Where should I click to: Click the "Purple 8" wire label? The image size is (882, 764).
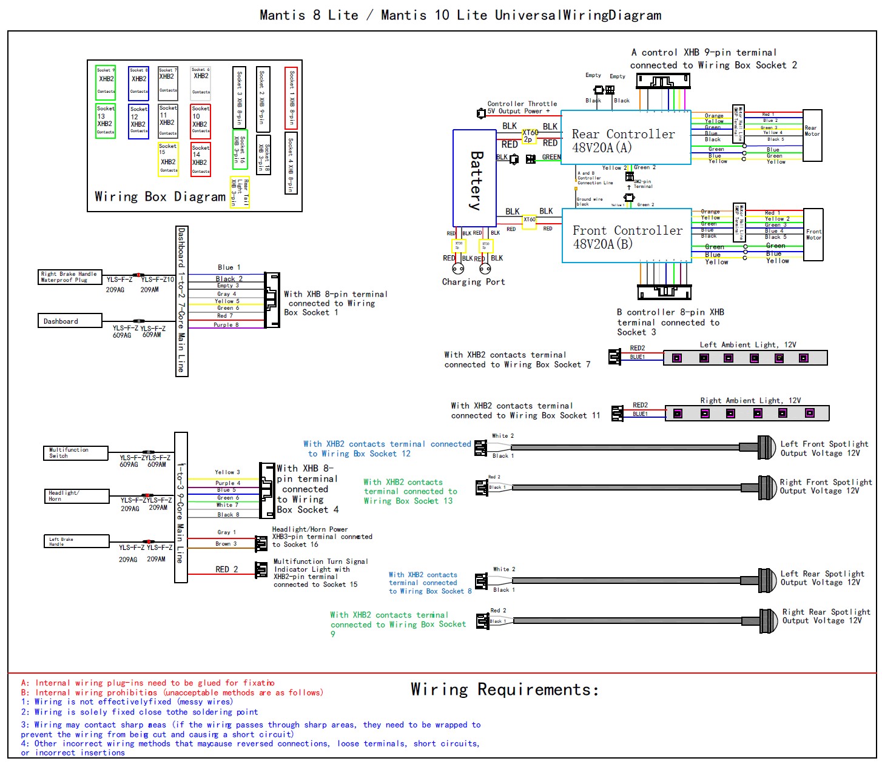pos(226,325)
